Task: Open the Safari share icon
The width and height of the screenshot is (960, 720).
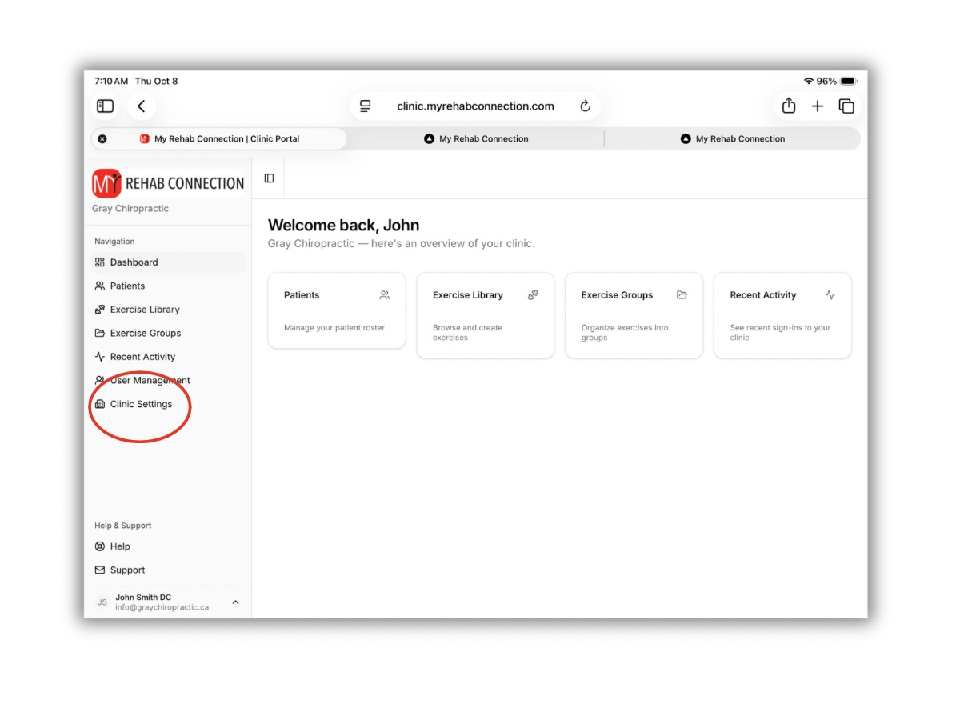Action: [x=789, y=106]
